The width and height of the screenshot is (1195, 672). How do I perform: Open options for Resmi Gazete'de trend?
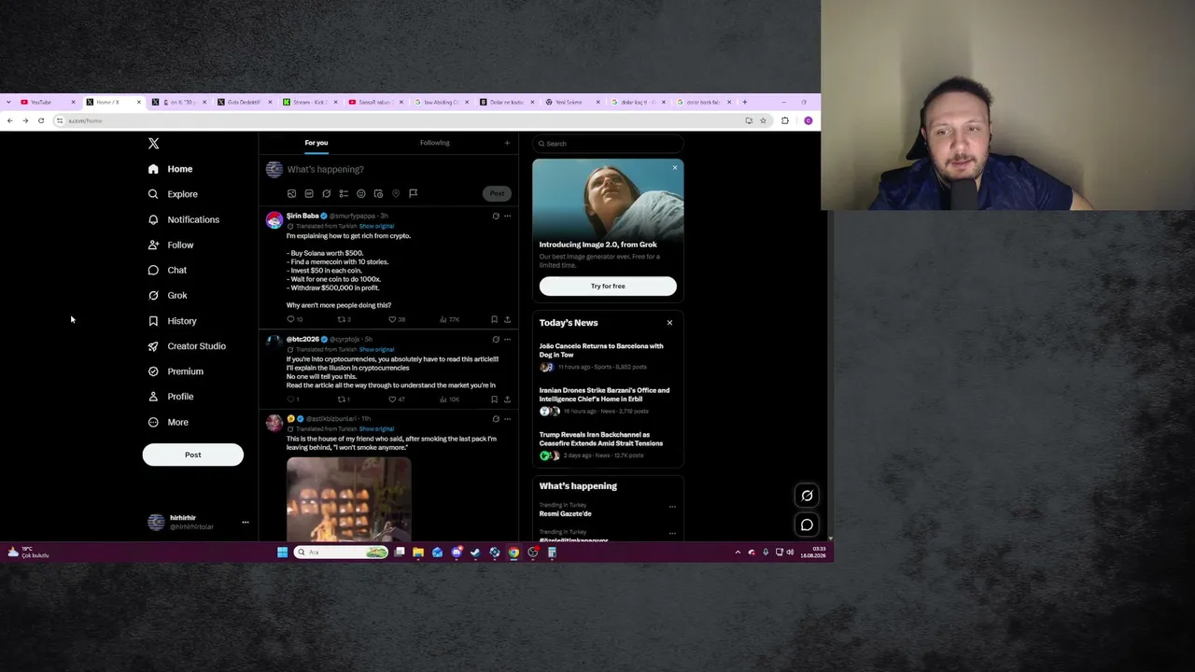672,507
